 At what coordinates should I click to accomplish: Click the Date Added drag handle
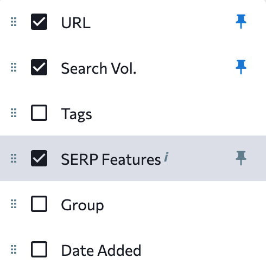[x=14, y=249]
